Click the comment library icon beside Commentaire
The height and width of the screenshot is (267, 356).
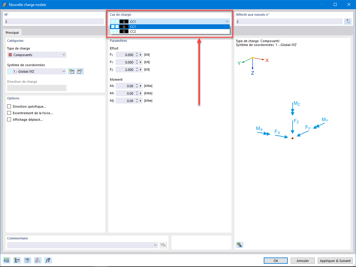pos(163,245)
